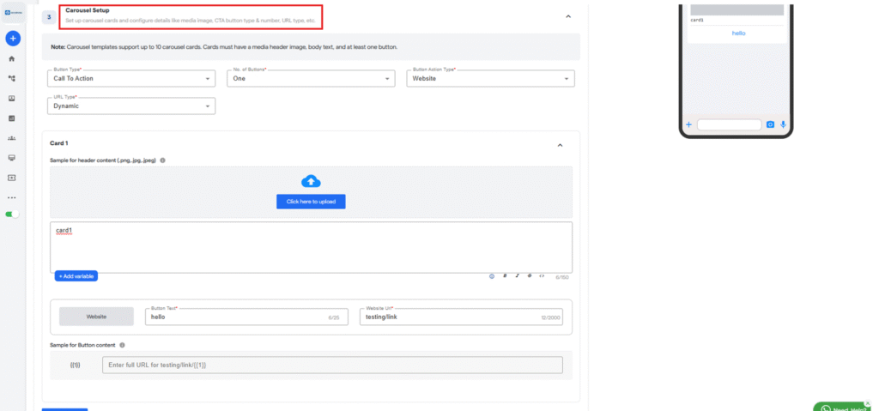
Task: Open the Home icon in sidebar
Action: [12, 59]
